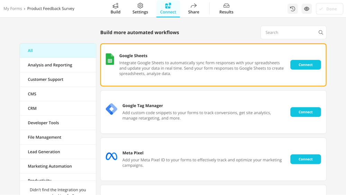This screenshot has width=346, height=195.
Task: Click the Meta Pixel title
Action: click(x=133, y=153)
